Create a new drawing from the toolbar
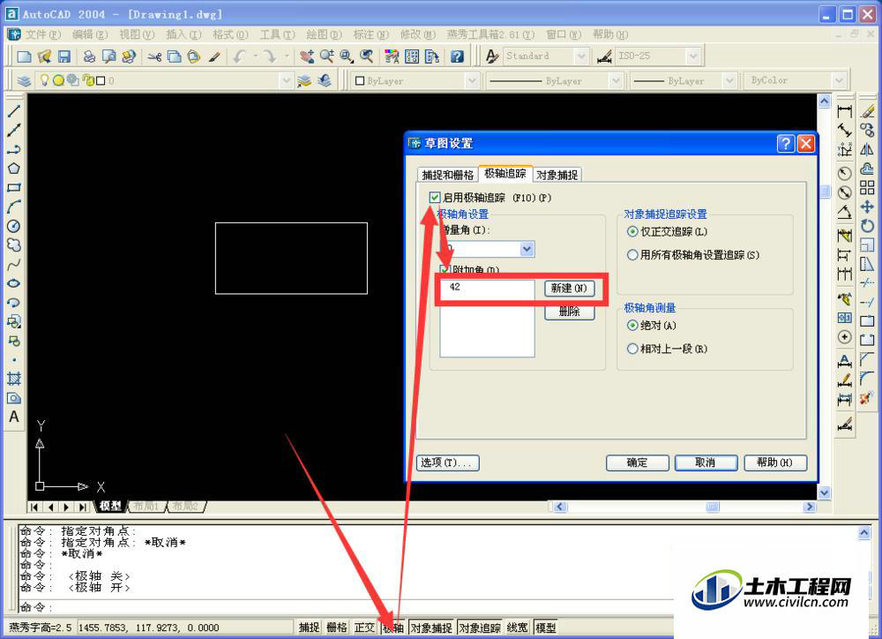882x639 pixels. click(24, 56)
